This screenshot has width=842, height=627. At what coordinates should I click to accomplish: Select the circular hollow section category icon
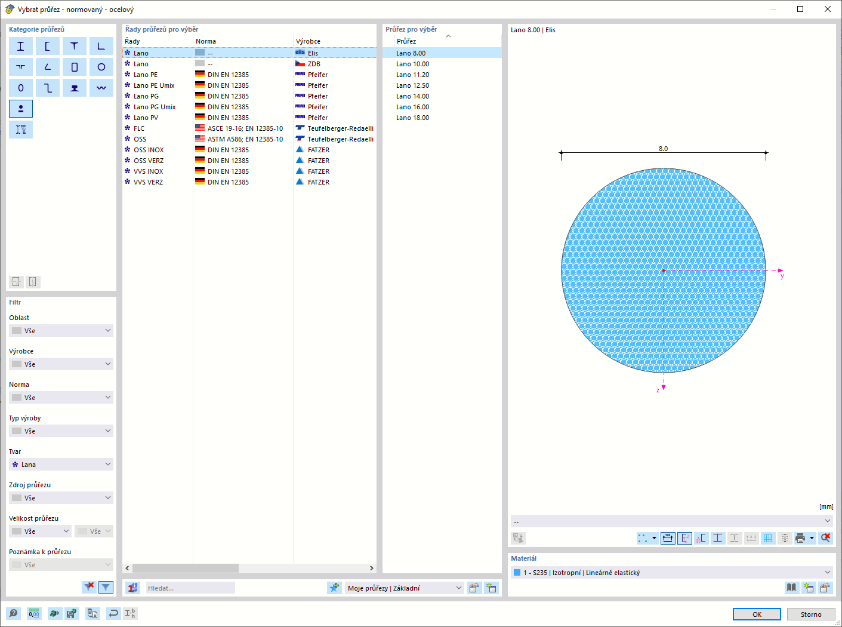point(101,67)
